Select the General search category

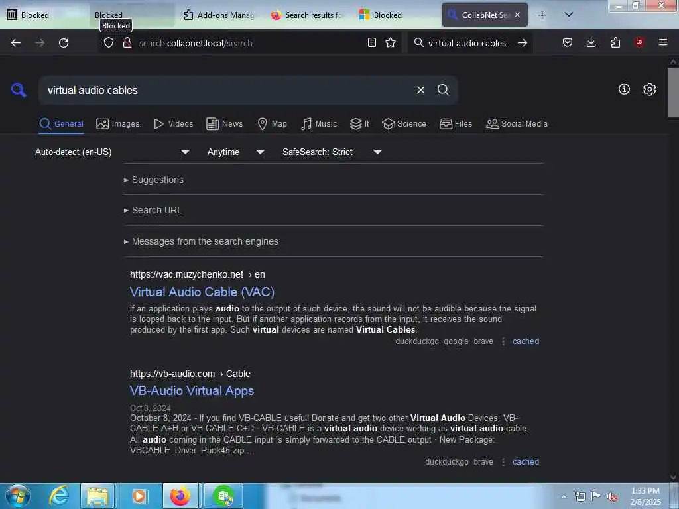(61, 124)
